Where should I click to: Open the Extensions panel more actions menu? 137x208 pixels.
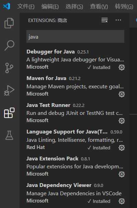pyautogui.click(x=118, y=20)
